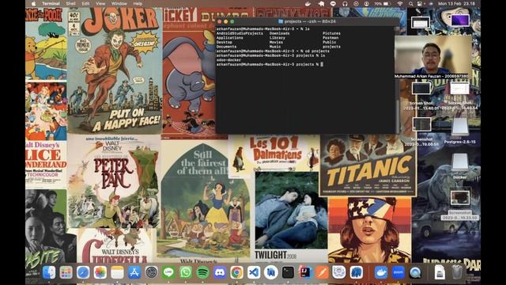Select the 'Screenshot 2023-0...19.23.10' desktop file

[460, 205]
